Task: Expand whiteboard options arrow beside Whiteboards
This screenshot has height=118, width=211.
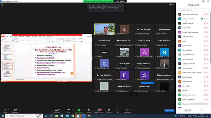Action: click(131, 110)
